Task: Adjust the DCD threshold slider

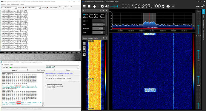Action: [x=64, y=8]
